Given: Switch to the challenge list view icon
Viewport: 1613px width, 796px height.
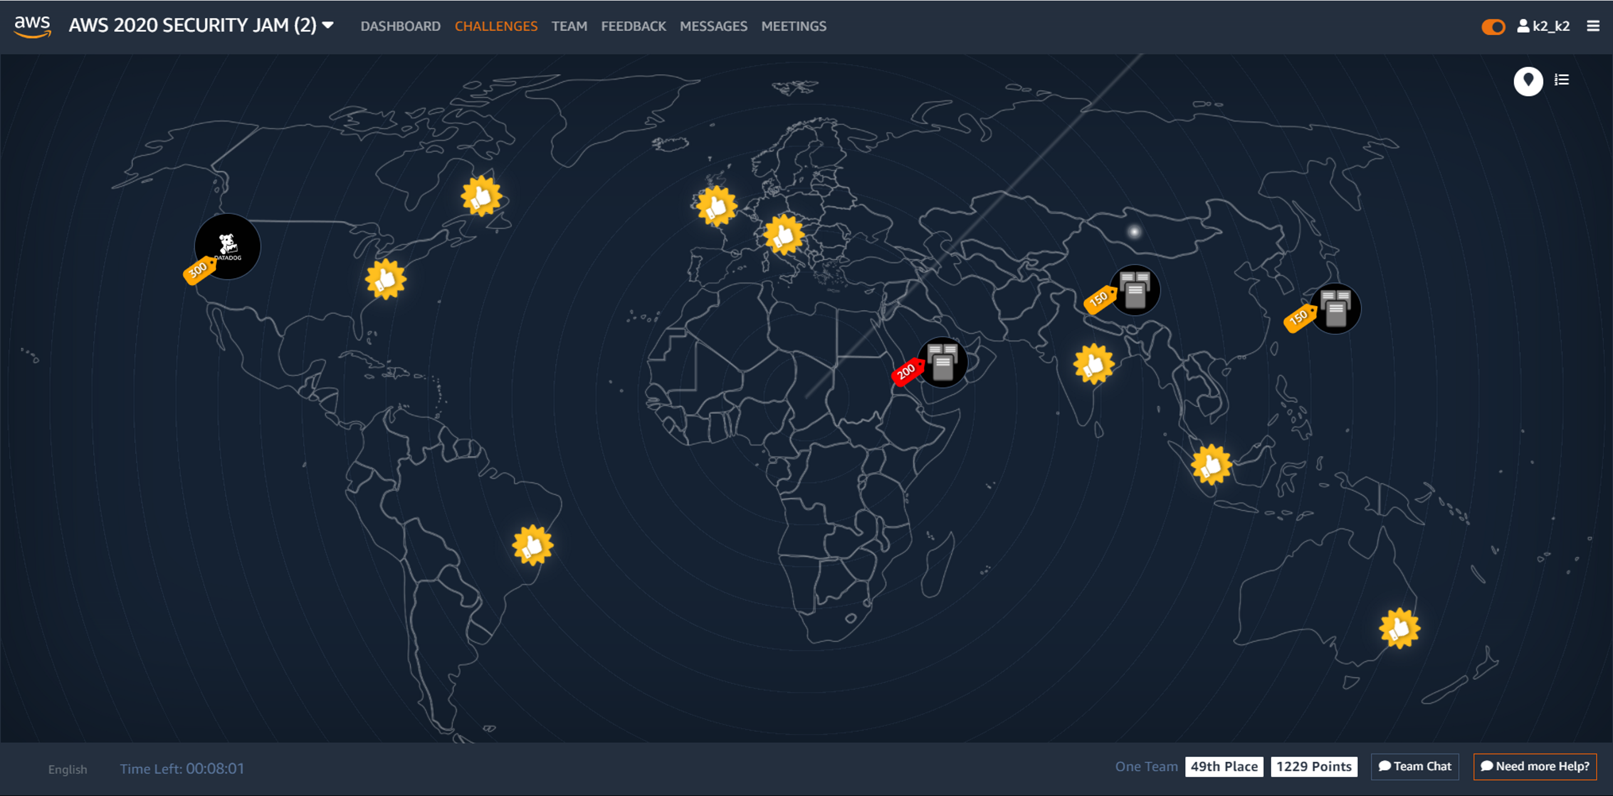Looking at the screenshot, I should (x=1561, y=80).
